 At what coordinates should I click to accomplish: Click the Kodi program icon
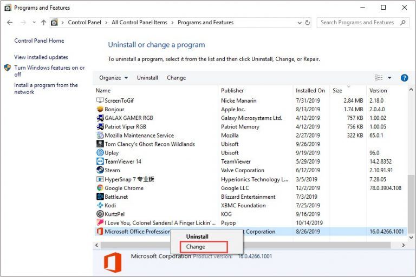click(100, 205)
